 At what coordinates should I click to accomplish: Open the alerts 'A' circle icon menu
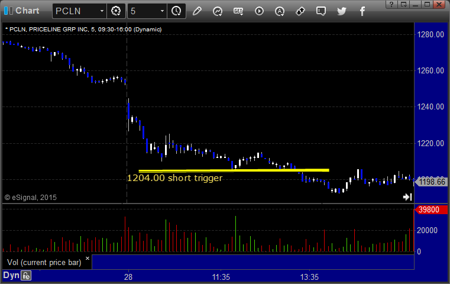point(280,11)
